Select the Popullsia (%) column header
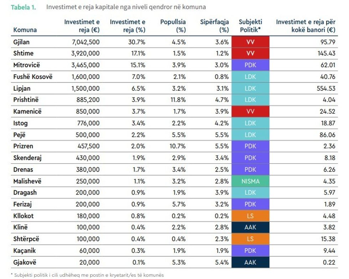The image size is (349, 279). click(x=173, y=26)
